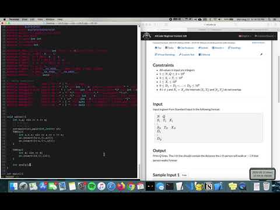
Task: Open Finder from the Dock
Action: pos(13,186)
